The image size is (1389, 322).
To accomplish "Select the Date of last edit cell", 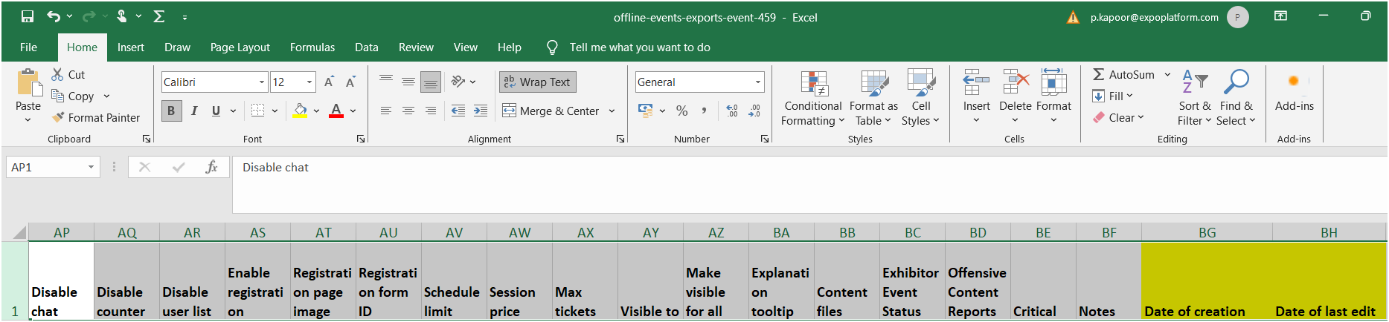I will (1329, 281).
